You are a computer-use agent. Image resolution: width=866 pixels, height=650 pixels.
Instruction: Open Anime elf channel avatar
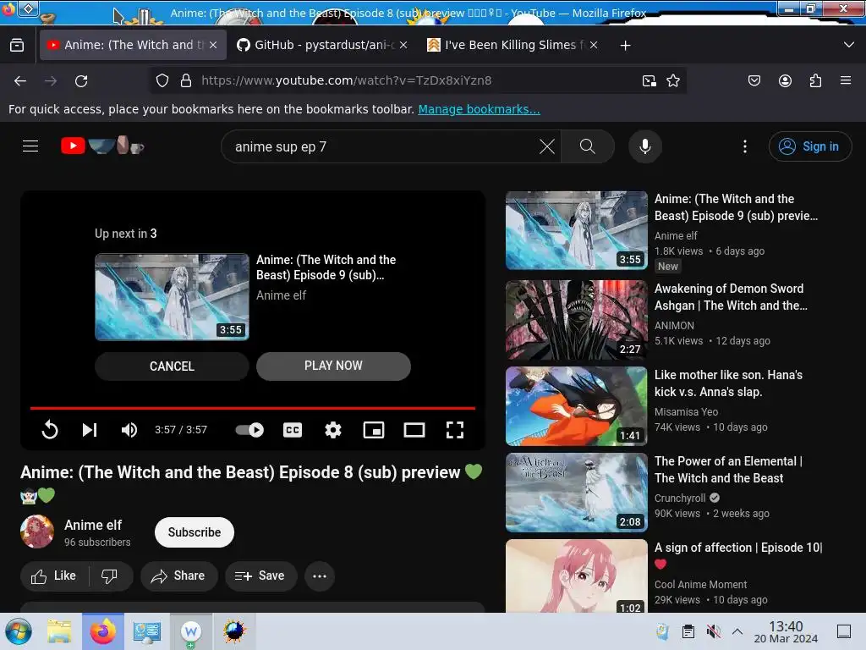pos(37,532)
